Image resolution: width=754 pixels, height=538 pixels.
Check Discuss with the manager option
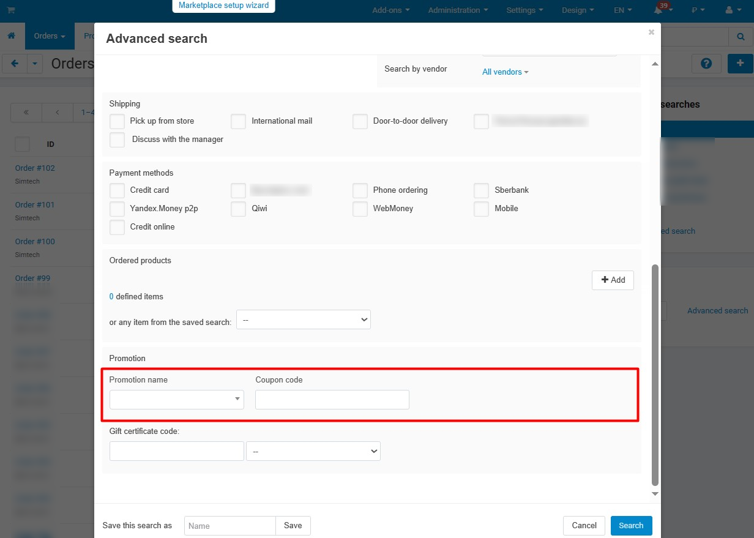click(x=117, y=140)
